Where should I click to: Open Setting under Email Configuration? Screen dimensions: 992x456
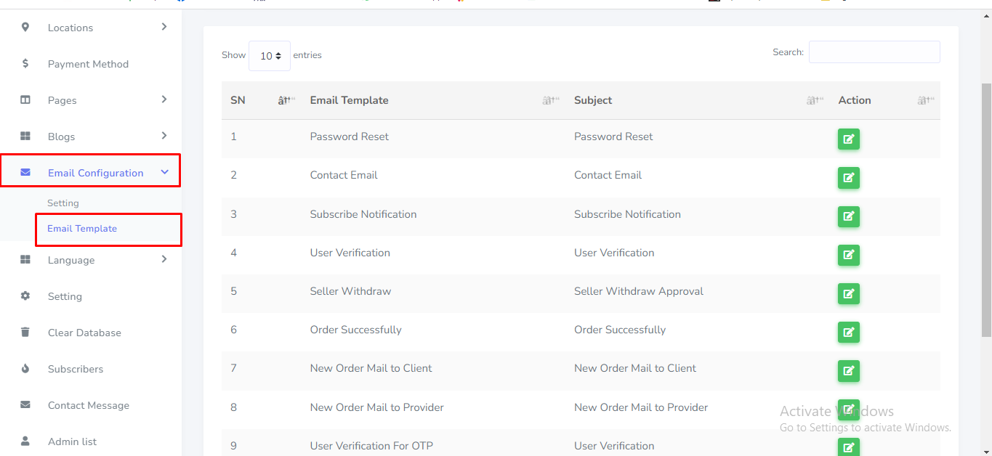coord(63,203)
